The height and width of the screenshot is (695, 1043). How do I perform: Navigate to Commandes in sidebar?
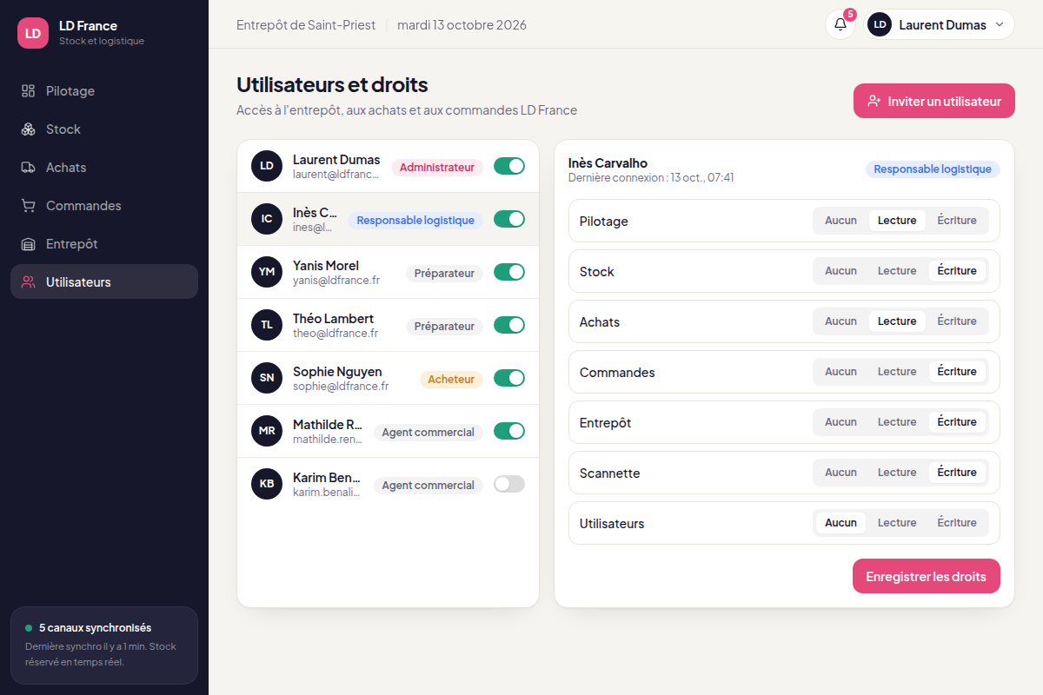pyautogui.click(x=104, y=206)
